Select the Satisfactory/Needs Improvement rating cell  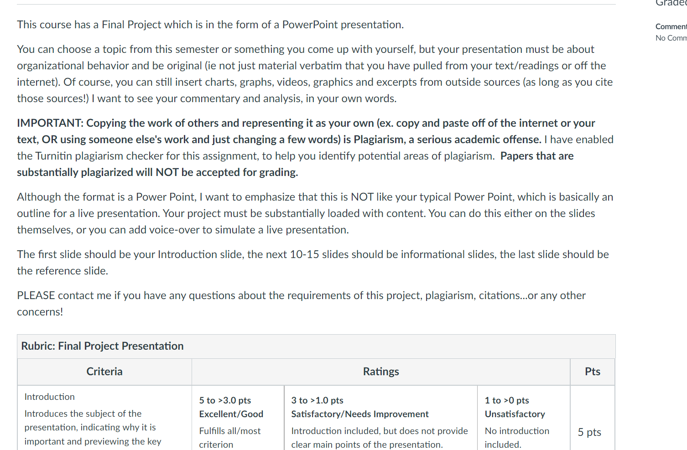(x=380, y=418)
